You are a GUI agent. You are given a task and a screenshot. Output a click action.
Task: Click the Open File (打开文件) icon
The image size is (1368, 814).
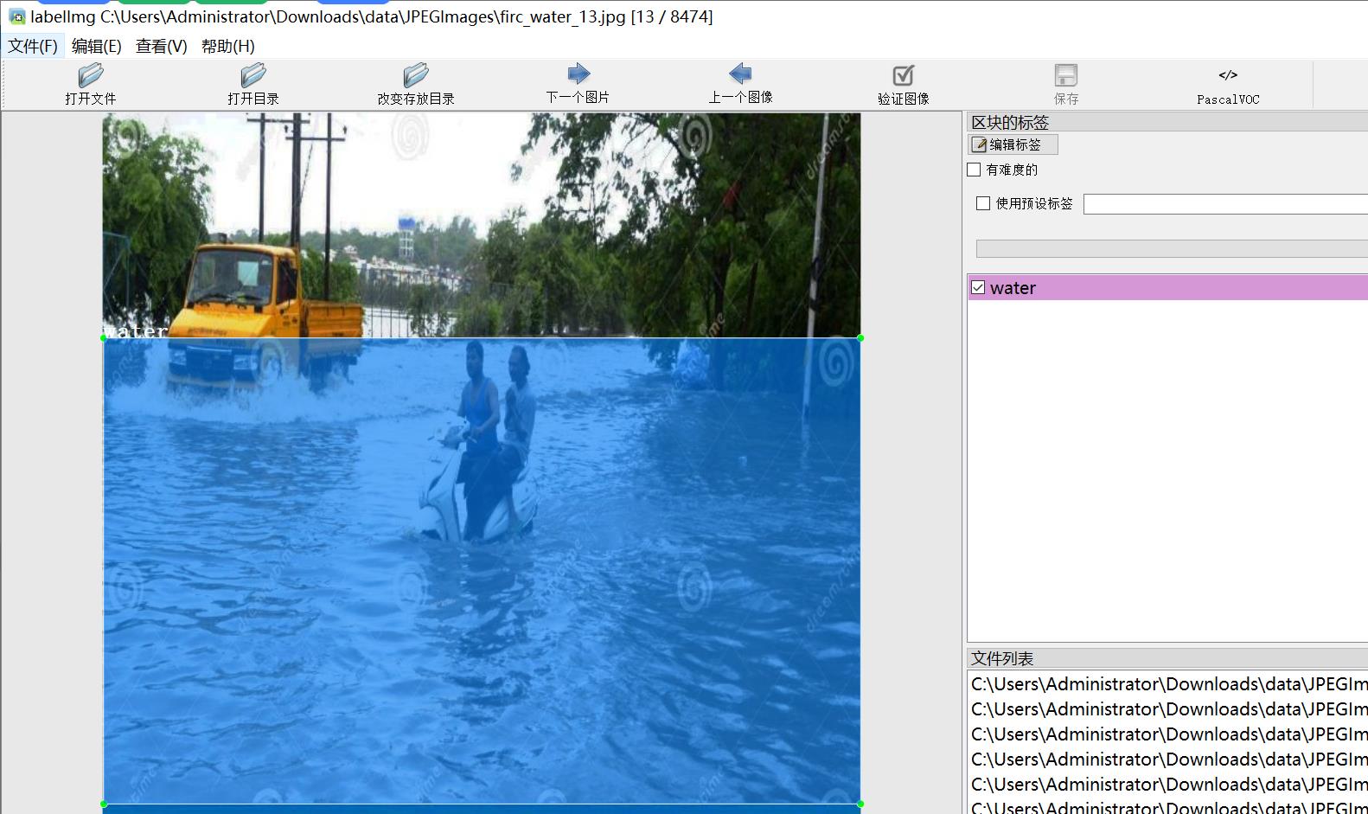(90, 75)
